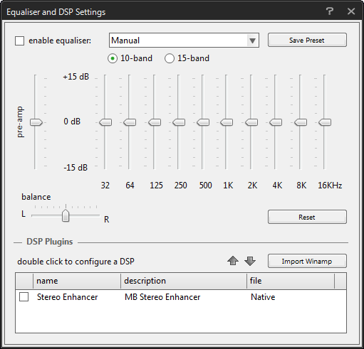This screenshot has width=364, height=349.
Task: Click the file column header
Action: (x=291, y=281)
